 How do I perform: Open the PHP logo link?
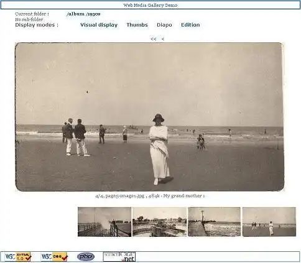tap(86, 257)
